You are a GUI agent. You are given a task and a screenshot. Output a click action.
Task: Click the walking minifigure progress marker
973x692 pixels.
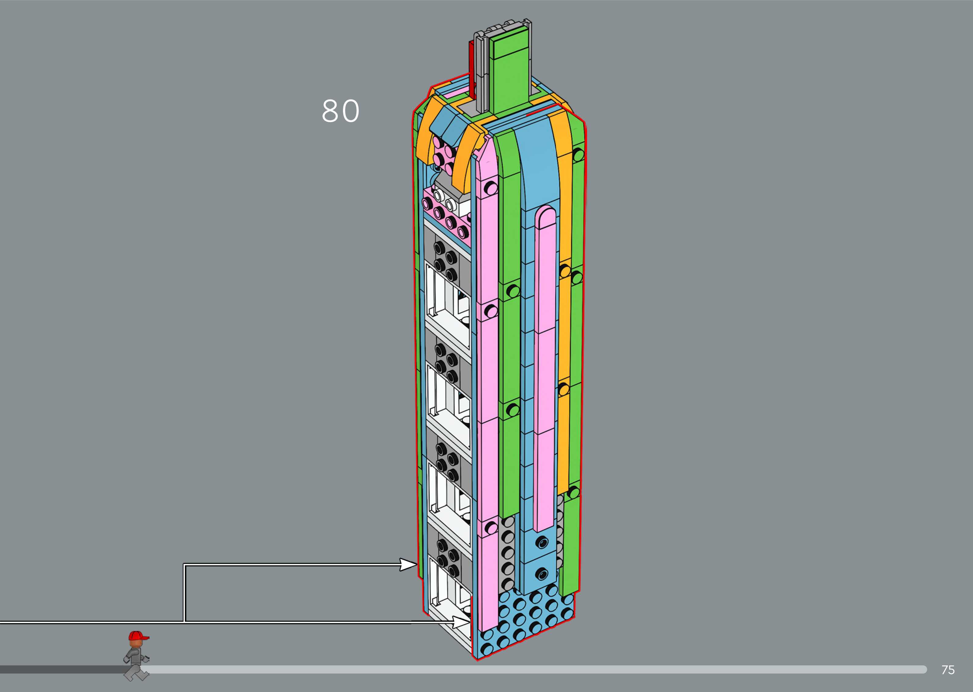click(x=136, y=657)
